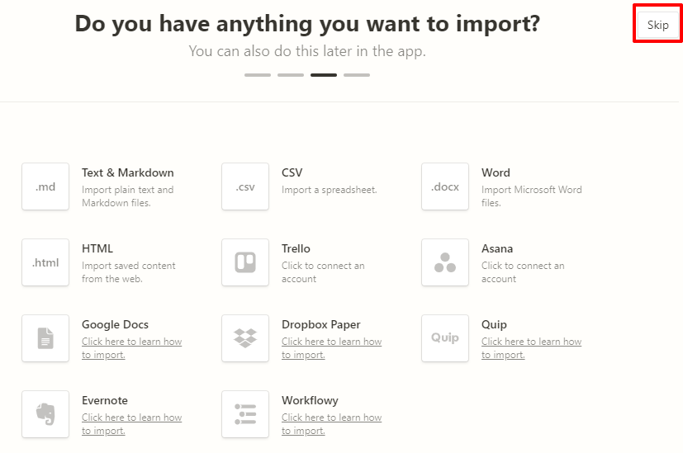
Task: Open Google Docs learn how to import link
Action: (131, 348)
